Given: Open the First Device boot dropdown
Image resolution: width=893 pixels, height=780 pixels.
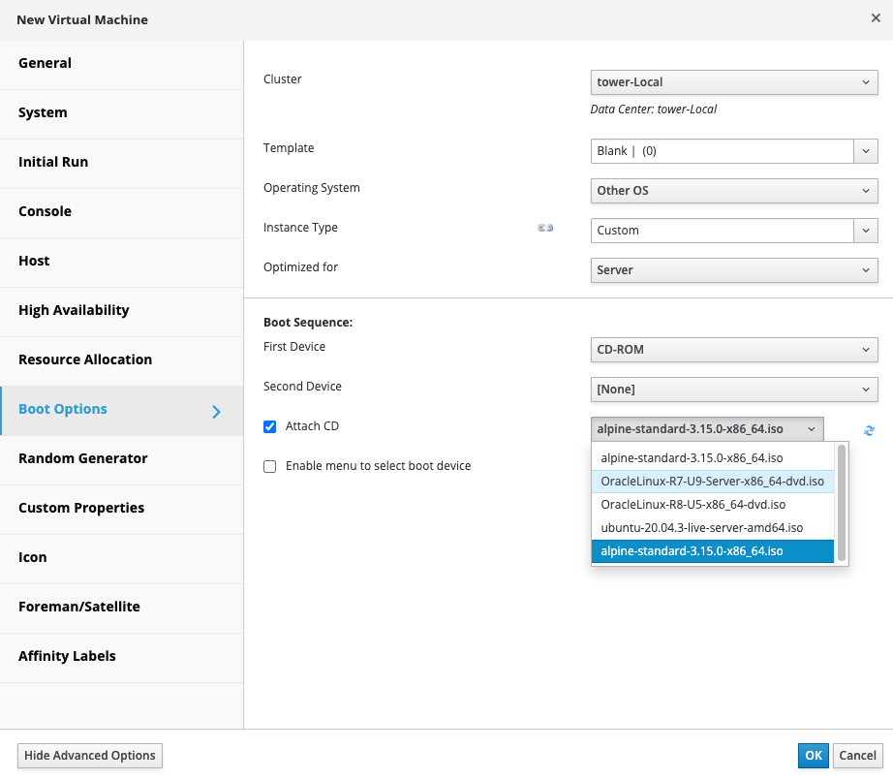Looking at the screenshot, I should (733, 350).
